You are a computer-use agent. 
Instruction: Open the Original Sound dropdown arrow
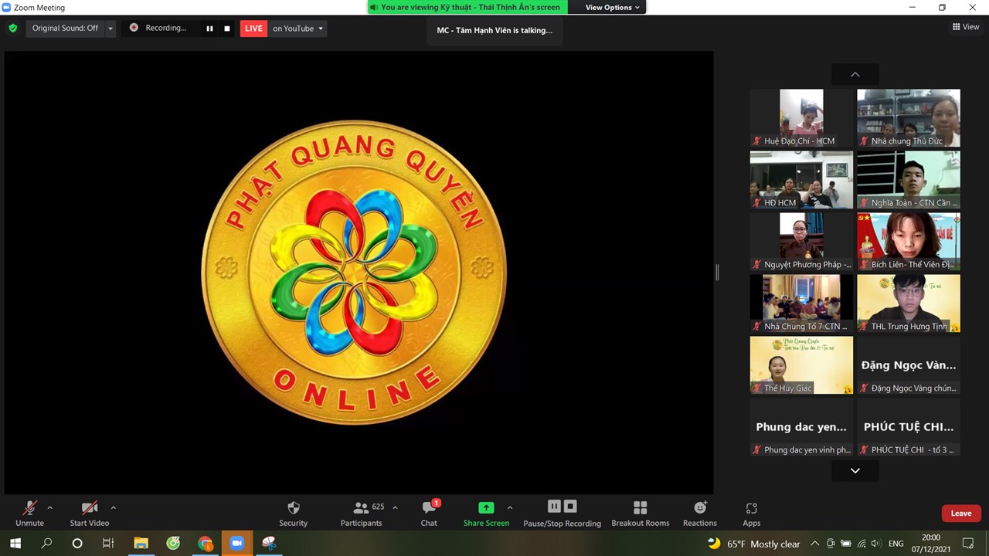[110, 29]
